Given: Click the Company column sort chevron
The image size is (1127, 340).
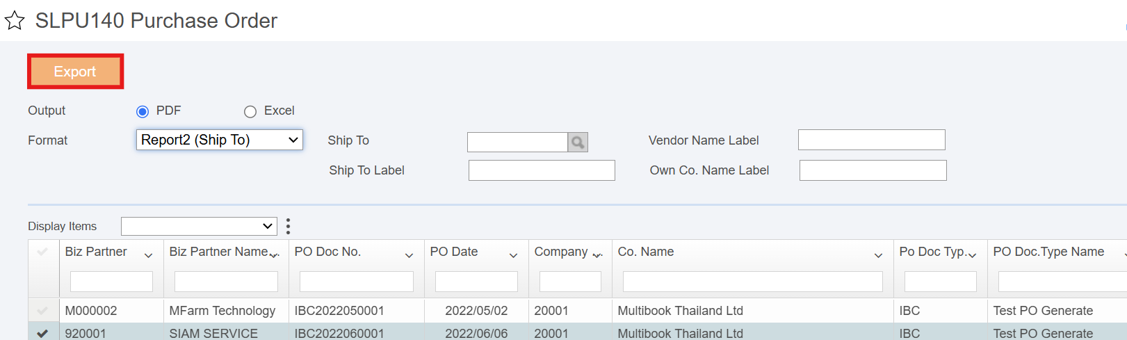Looking at the screenshot, I should [x=597, y=256].
